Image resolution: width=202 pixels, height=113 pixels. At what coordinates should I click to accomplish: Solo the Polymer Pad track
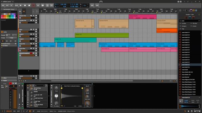(34, 16)
